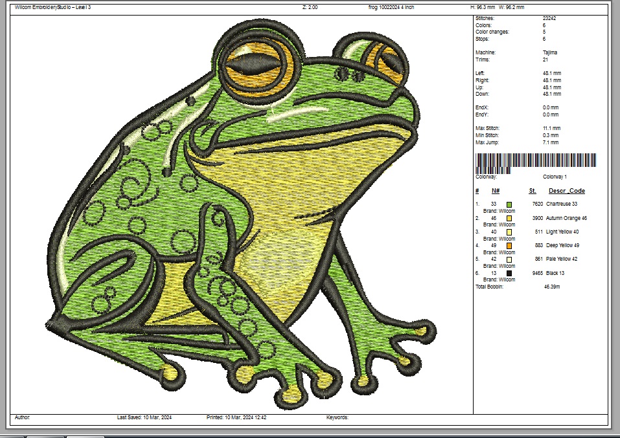Click the Author field in the footer
Screen dimensions: 620x438
point(22,418)
